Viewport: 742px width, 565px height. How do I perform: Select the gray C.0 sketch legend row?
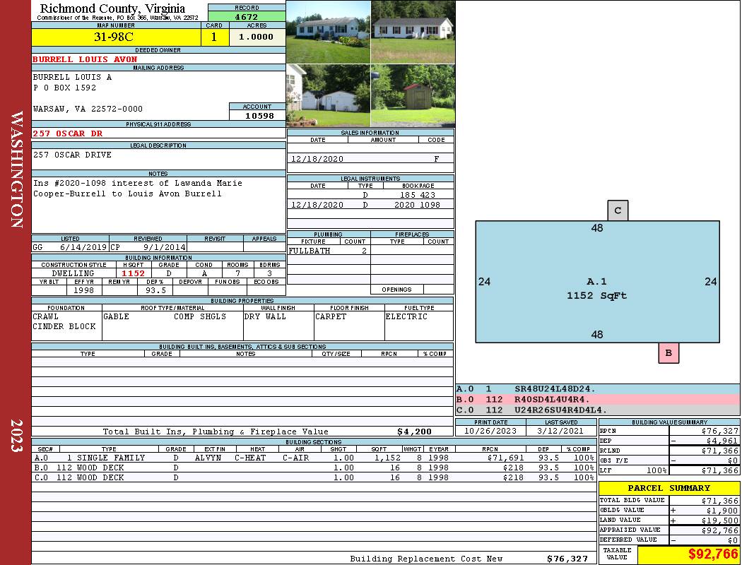(597, 410)
